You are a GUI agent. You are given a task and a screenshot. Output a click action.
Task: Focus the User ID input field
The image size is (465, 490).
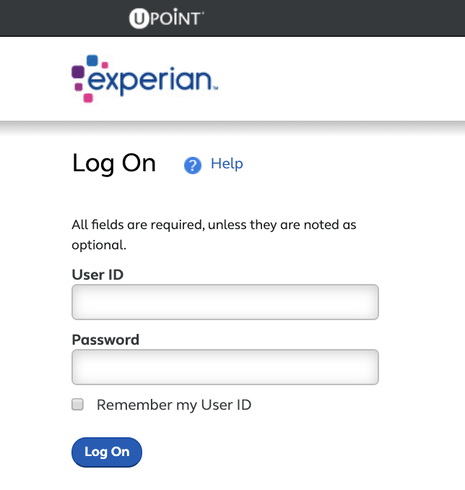(x=225, y=302)
